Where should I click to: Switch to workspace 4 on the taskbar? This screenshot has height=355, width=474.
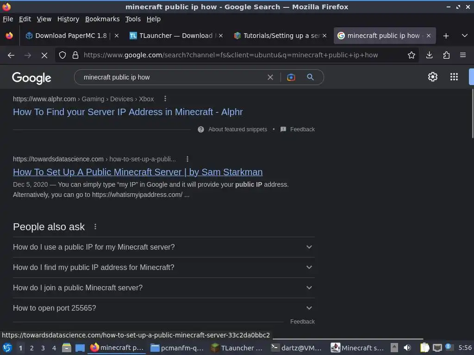(x=54, y=348)
